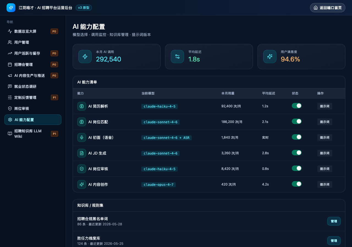This screenshot has width=352, height=247.
Task: Open 数据总览大屏 in the sidebar
Action: pos(33,31)
